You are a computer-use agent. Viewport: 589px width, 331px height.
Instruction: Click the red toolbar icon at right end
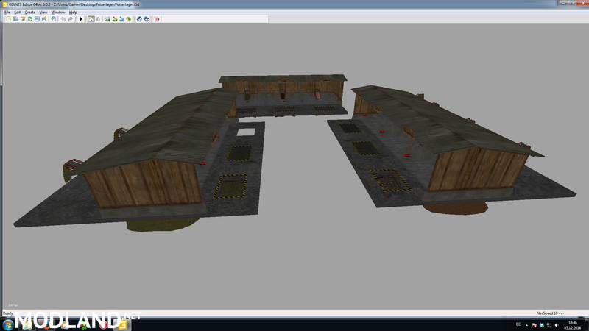coord(157,19)
